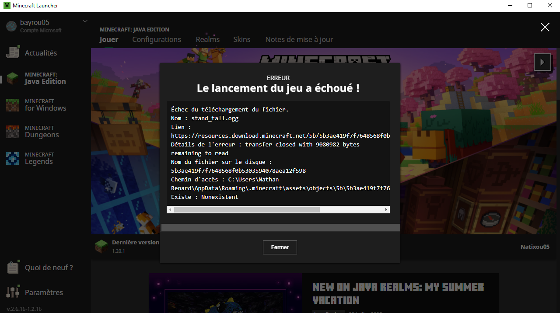Screen dimensions: 560x313
Task: Click the resources.download.minecraft.net URL line
Action: pyautogui.click(x=280, y=136)
